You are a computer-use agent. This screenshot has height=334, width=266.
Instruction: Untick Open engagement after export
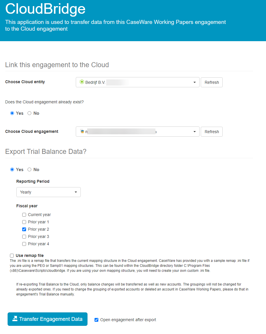click(x=97, y=320)
